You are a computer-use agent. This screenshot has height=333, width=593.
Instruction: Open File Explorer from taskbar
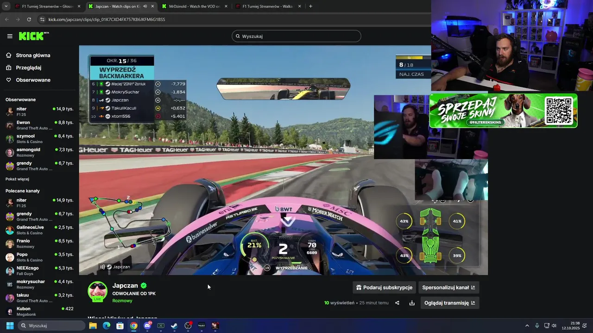(93, 326)
